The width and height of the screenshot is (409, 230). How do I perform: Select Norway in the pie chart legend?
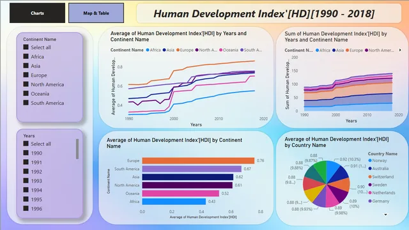(x=378, y=160)
